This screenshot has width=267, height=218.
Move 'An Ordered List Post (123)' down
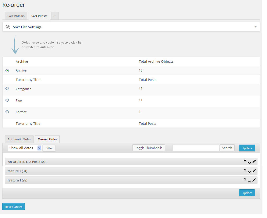(254, 165)
